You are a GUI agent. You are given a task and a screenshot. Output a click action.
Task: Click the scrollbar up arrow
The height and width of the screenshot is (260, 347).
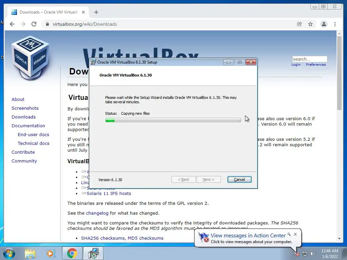point(339,34)
